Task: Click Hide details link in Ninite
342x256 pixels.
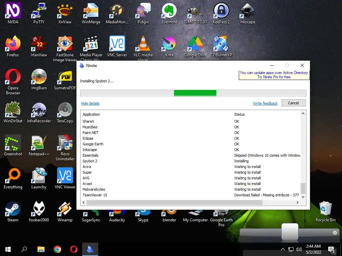Action: [x=90, y=103]
